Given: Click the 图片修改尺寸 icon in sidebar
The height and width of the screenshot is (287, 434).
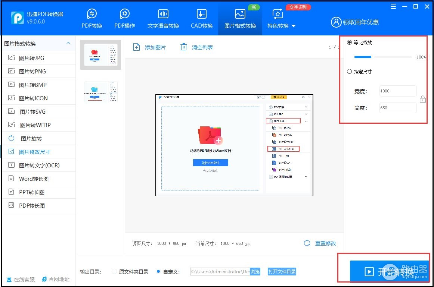Looking at the screenshot, I should [11, 152].
